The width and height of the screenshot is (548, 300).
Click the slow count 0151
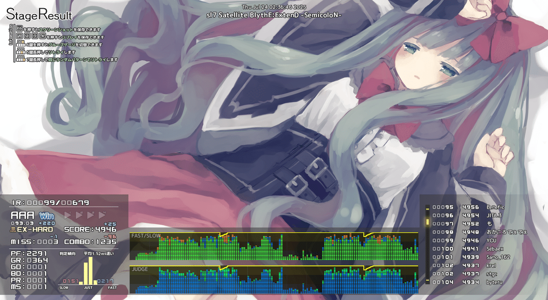(x=71, y=281)
